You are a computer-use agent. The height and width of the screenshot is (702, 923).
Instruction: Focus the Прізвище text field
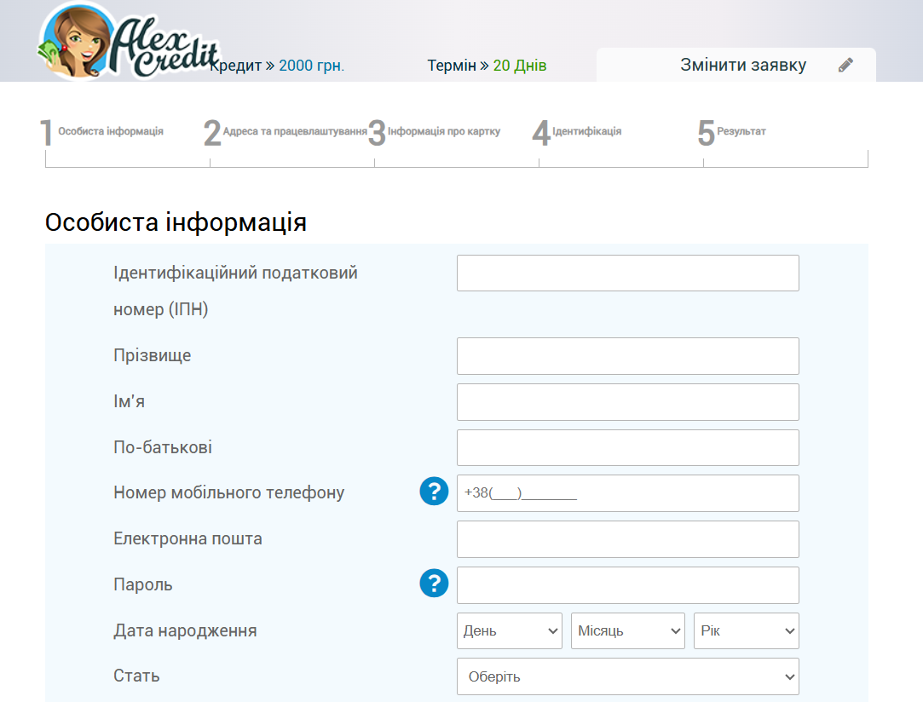627,356
